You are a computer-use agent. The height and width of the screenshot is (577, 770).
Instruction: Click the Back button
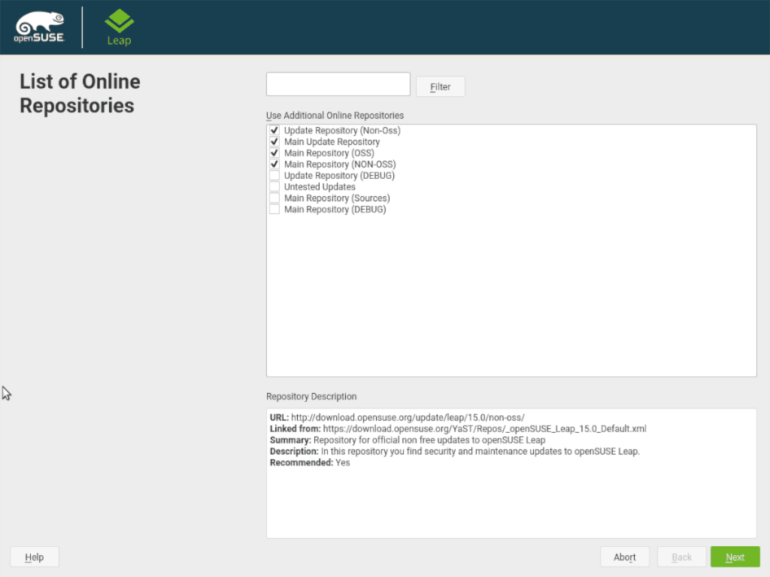tap(681, 557)
